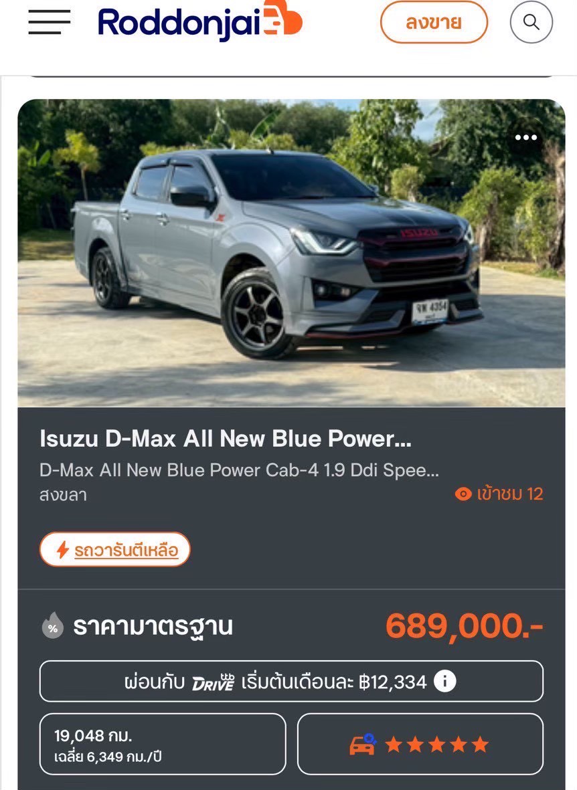Tap the ลงขาย sell button
This screenshot has width=577, height=790.
[434, 22]
